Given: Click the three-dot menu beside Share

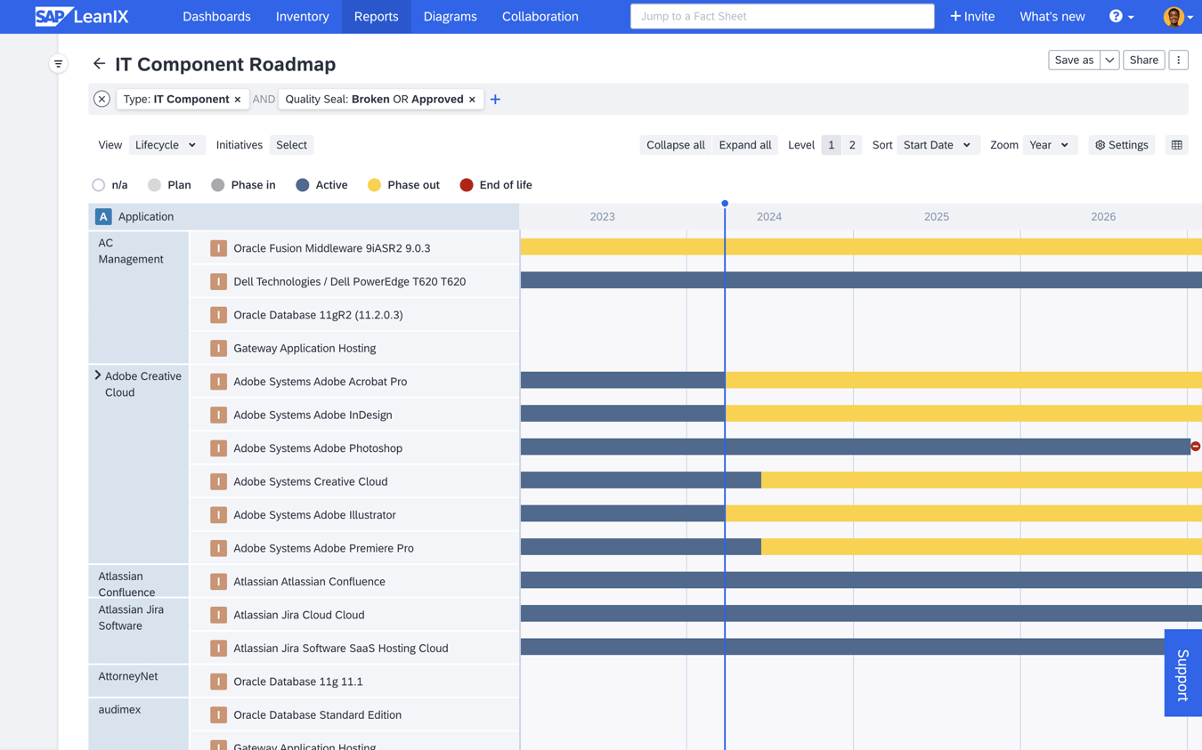Looking at the screenshot, I should coord(1178,59).
